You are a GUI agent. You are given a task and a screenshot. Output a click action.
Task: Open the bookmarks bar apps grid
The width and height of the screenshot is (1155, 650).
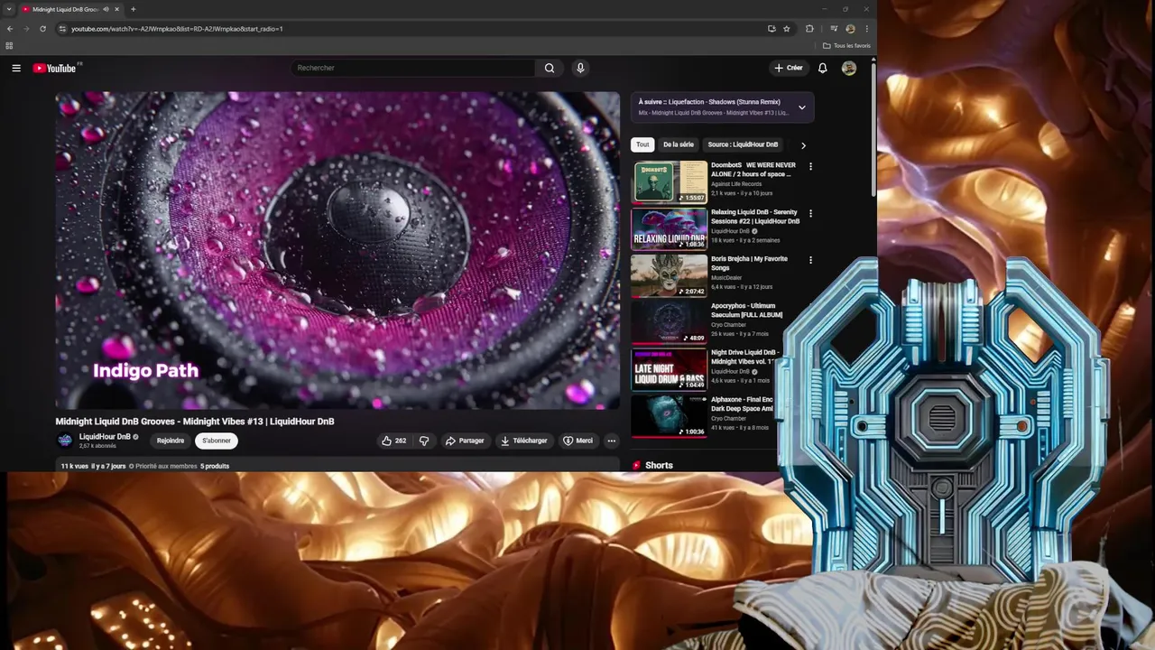(x=9, y=45)
